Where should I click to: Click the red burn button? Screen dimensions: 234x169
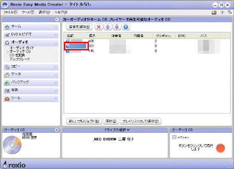tap(220, 148)
